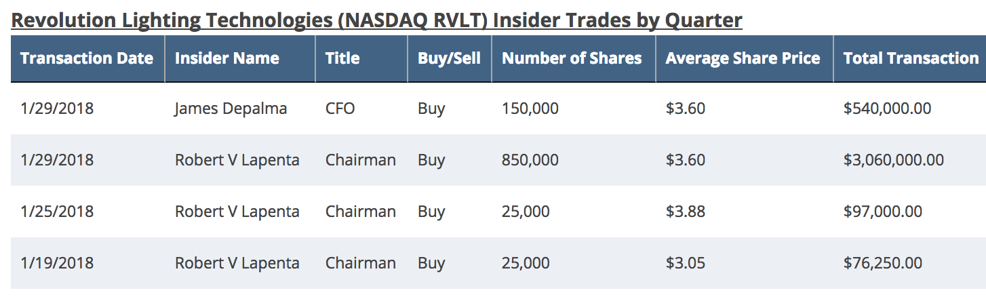The width and height of the screenshot is (986, 297).
Task: Click Robert V Lapenta in 1/25/2018 row
Action: coord(237,212)
